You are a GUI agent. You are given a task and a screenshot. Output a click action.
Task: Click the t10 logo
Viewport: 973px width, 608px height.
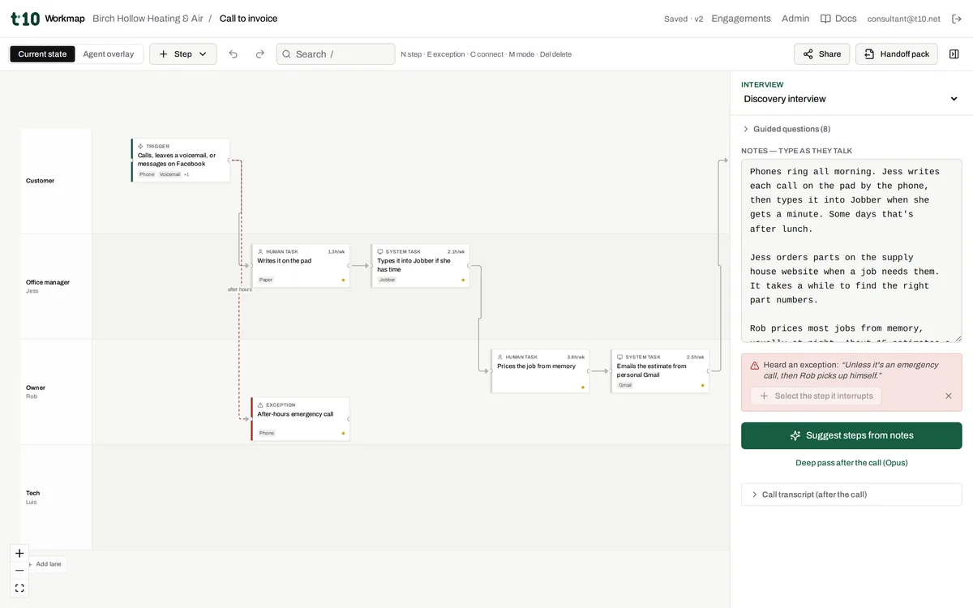25,19
